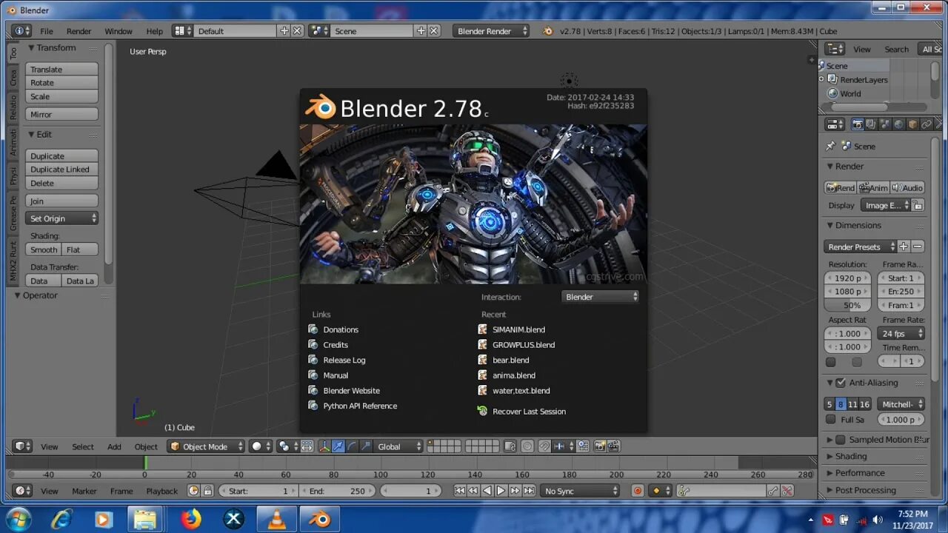Viewport: 948px width, 533px height.
Task: Open the Help menu
Action: (x=155, y=31)
